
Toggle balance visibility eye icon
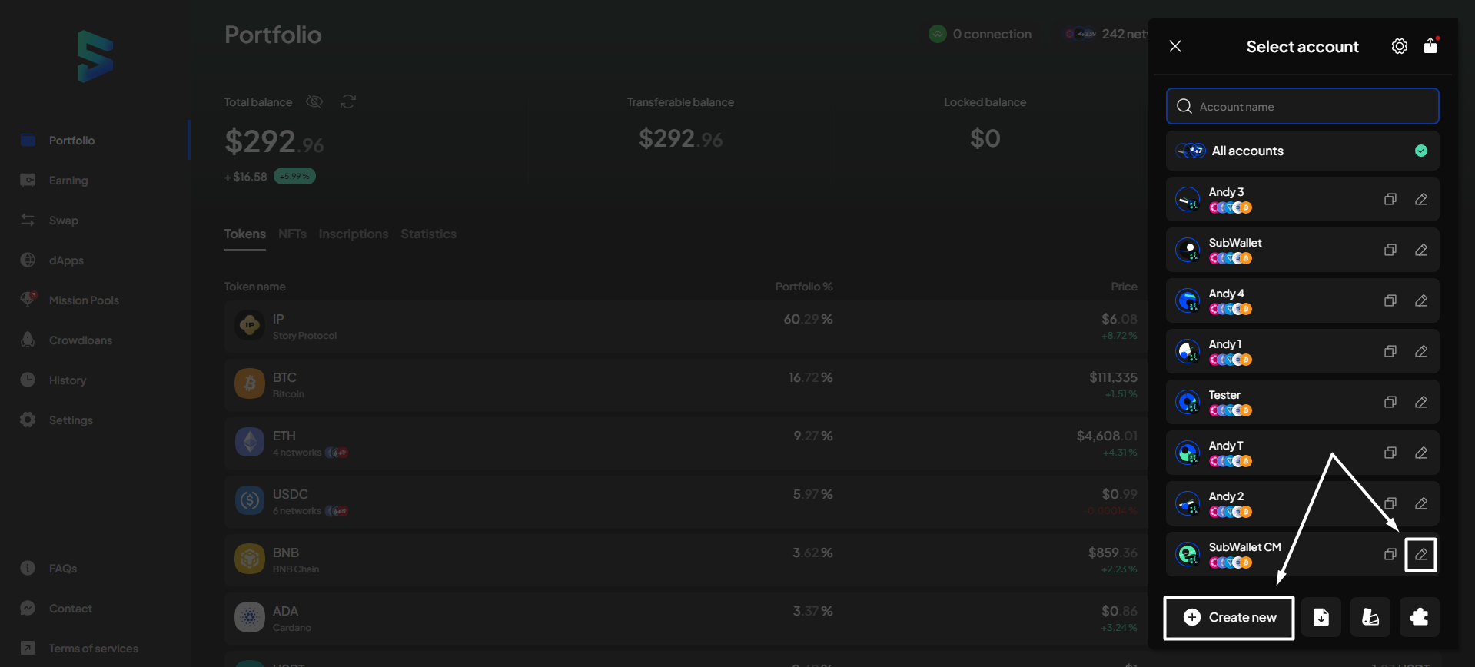point(314,102)
